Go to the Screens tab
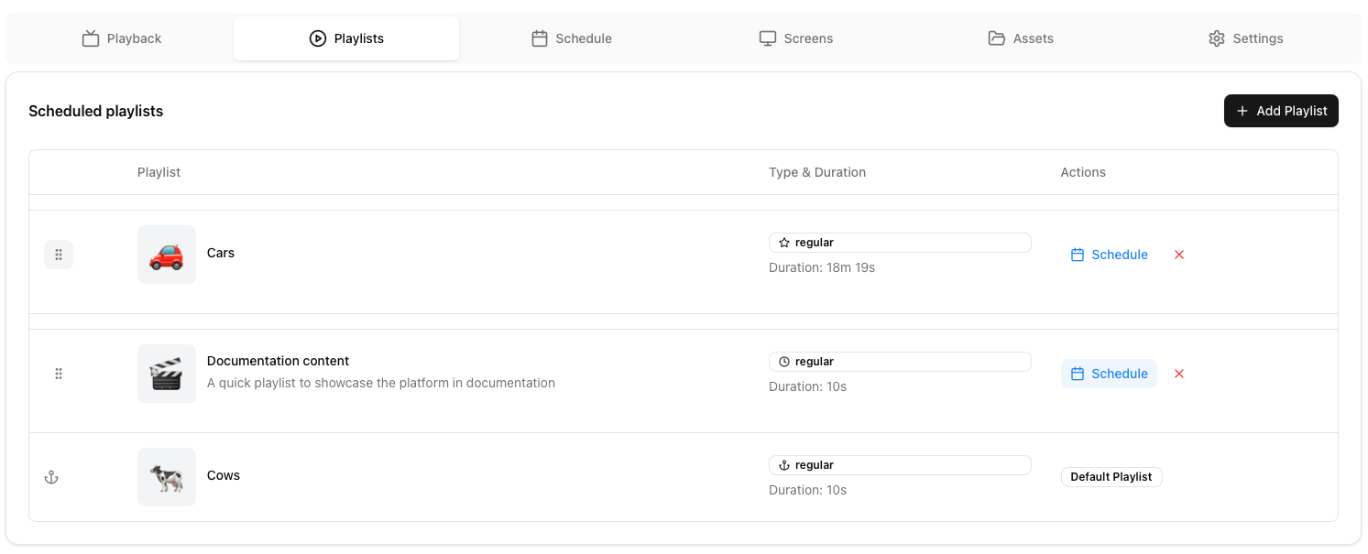This screenshot has width=1368, height=554. pos(795,38)
